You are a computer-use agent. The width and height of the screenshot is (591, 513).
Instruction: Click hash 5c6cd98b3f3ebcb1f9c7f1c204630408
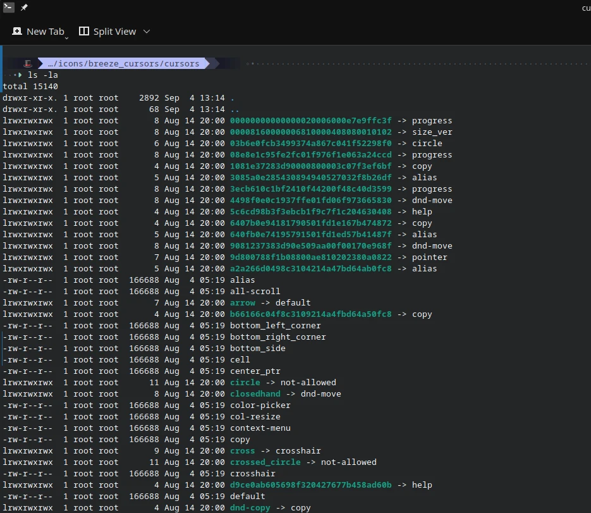click(x=310, y=212)
